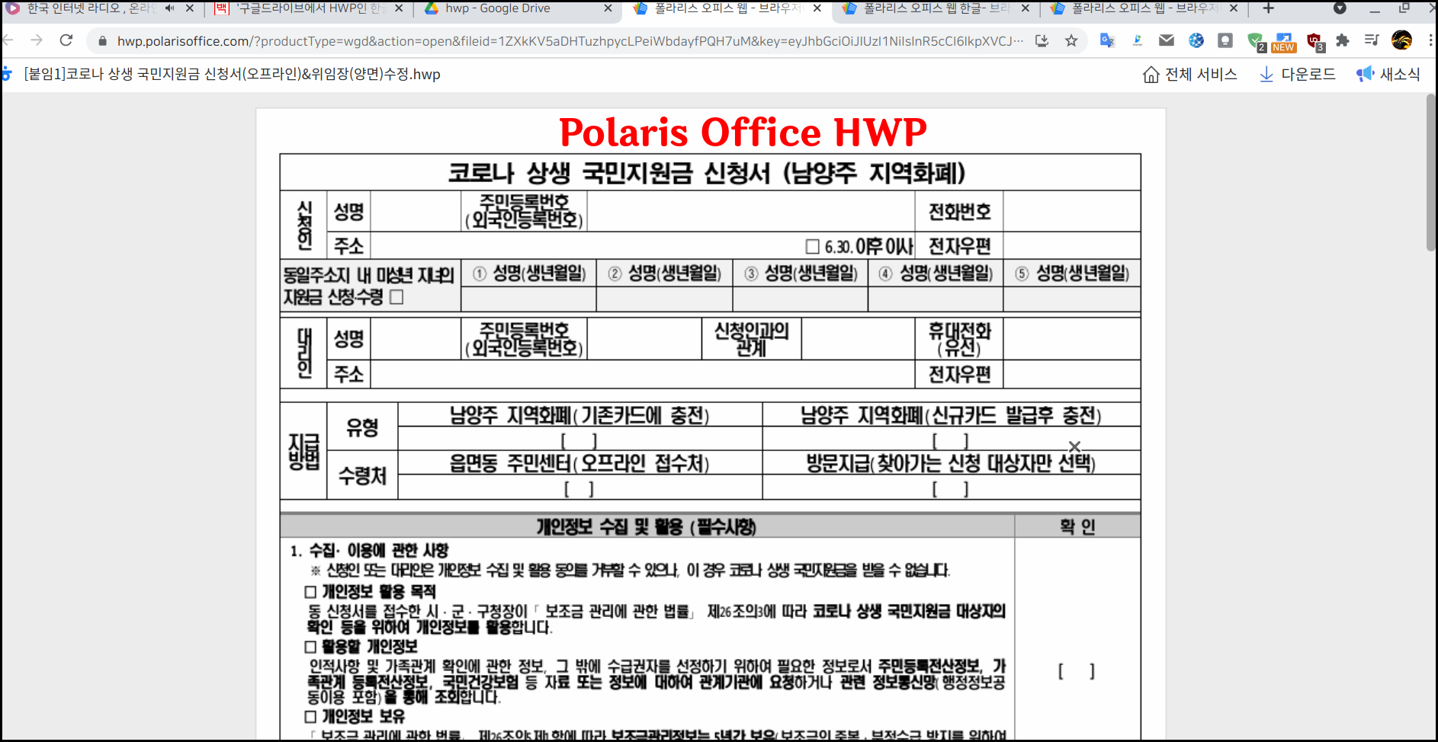Check the 활용할 개인정보 box

(x=310, y=647)
